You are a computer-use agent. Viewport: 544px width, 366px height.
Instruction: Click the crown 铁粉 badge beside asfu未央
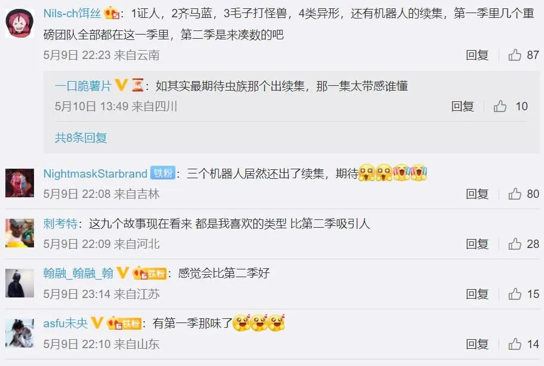124,323
